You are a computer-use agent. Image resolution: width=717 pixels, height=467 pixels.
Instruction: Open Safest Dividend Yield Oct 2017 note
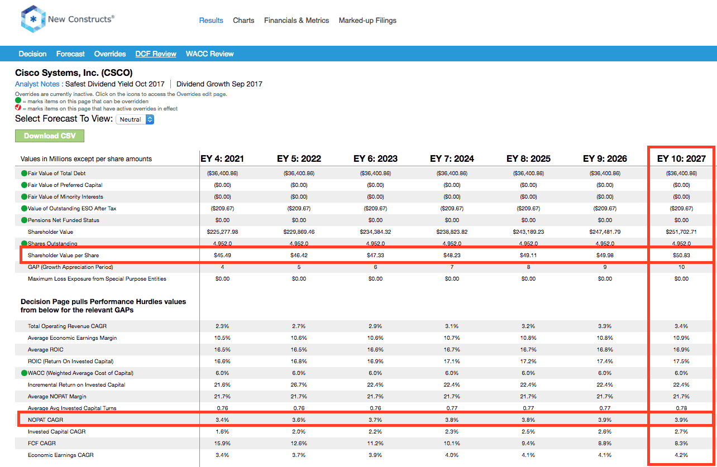[x=115, y=84]
